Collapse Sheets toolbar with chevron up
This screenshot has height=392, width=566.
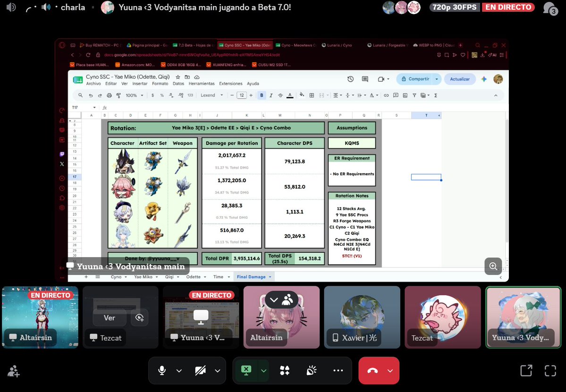(x=496, y=95)
